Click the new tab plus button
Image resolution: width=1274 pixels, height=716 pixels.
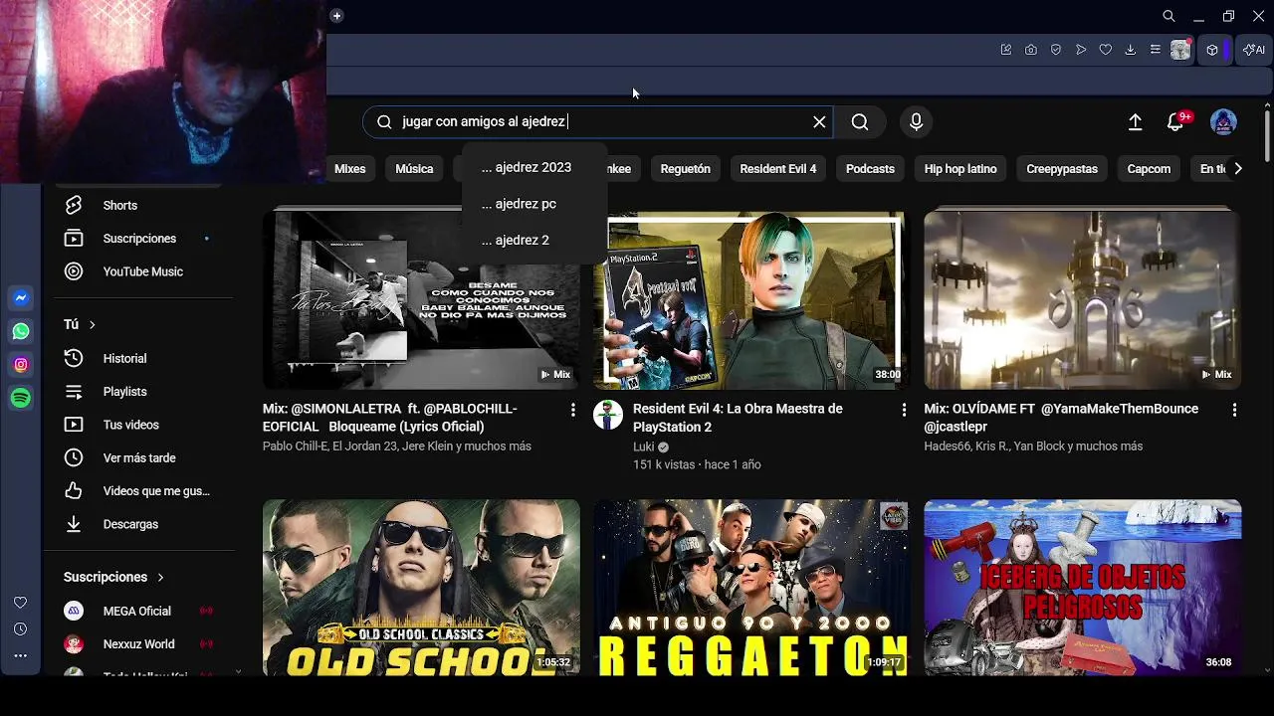[x=336, y=16]
